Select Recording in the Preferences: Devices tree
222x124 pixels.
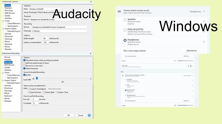coord(9,11)
